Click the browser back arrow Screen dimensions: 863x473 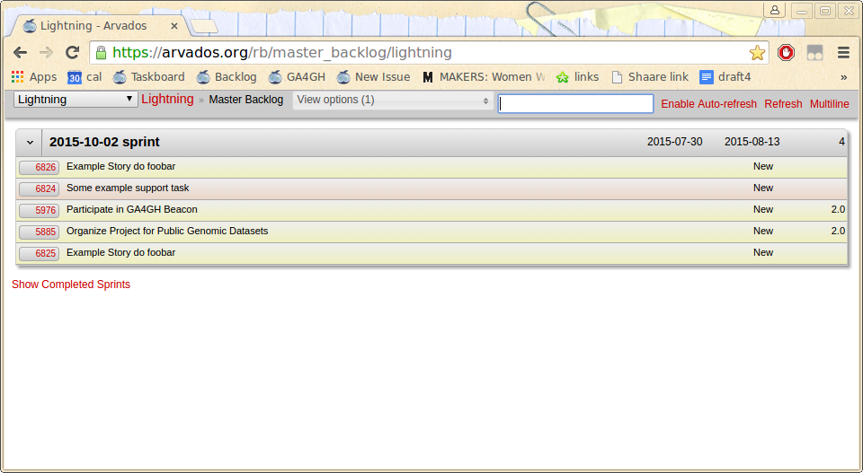pos(20,53)
